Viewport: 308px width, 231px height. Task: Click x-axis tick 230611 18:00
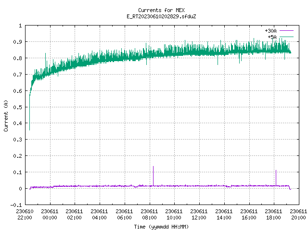273,214
